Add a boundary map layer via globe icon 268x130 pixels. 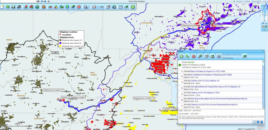pos(37,7)
